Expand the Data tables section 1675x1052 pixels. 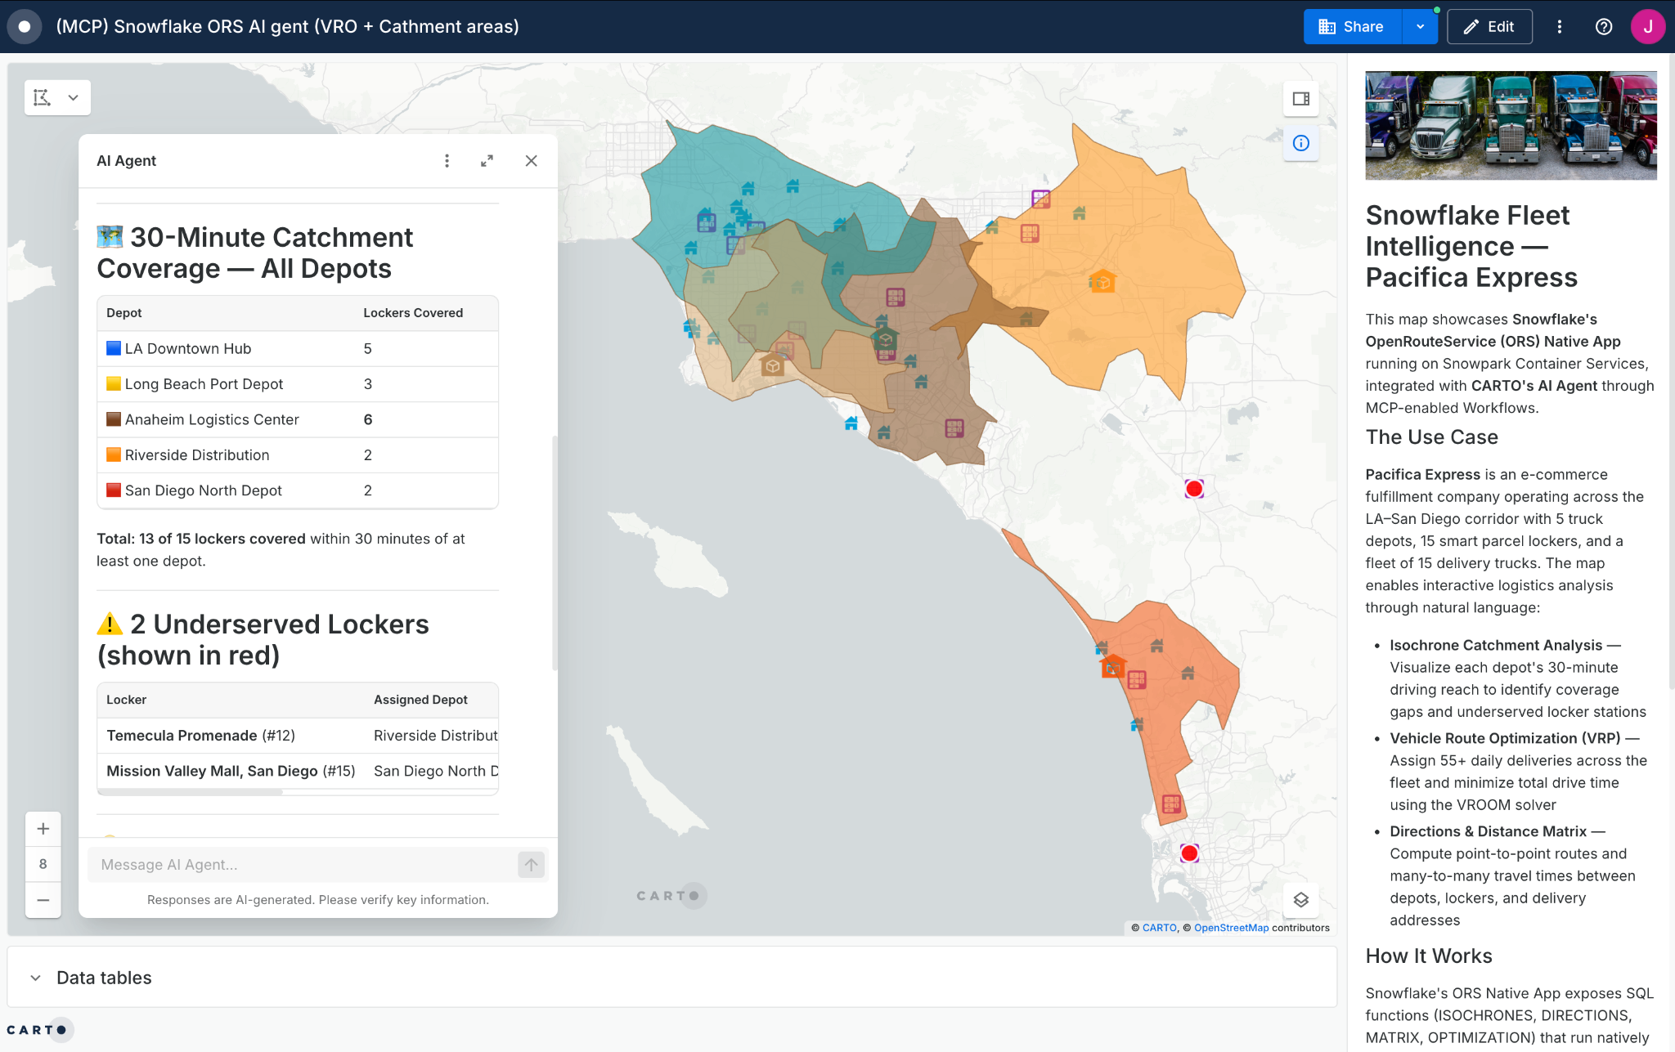tap(35, 978)
